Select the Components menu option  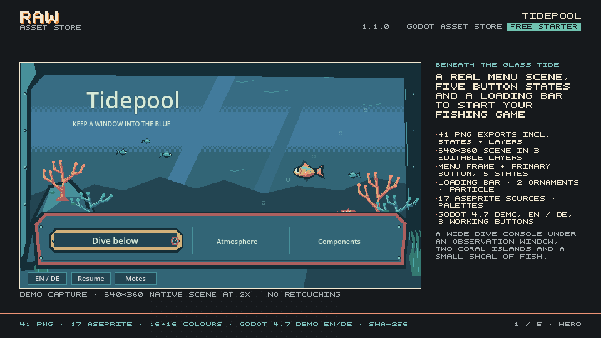pyautogui.click(x=339, y=242)
